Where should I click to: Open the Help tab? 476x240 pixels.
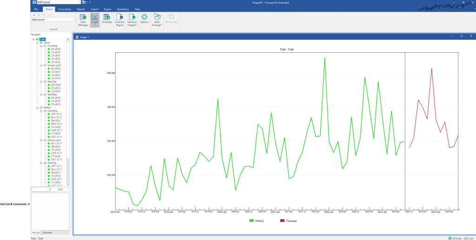tap(137, 9)
